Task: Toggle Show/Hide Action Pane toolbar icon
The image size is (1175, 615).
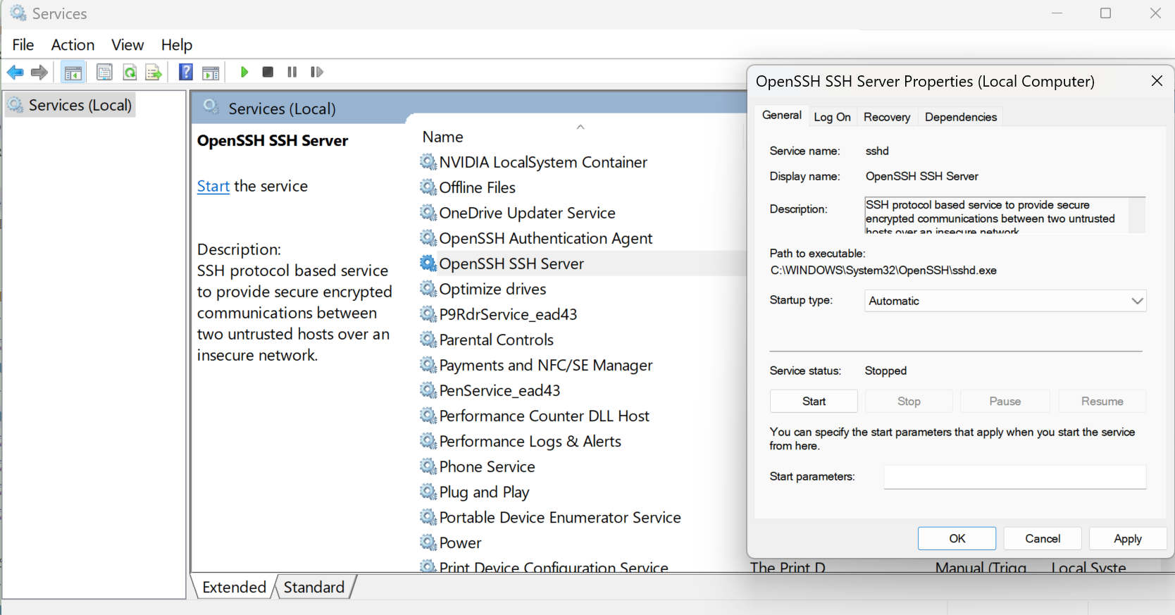Action: (211, 72)
